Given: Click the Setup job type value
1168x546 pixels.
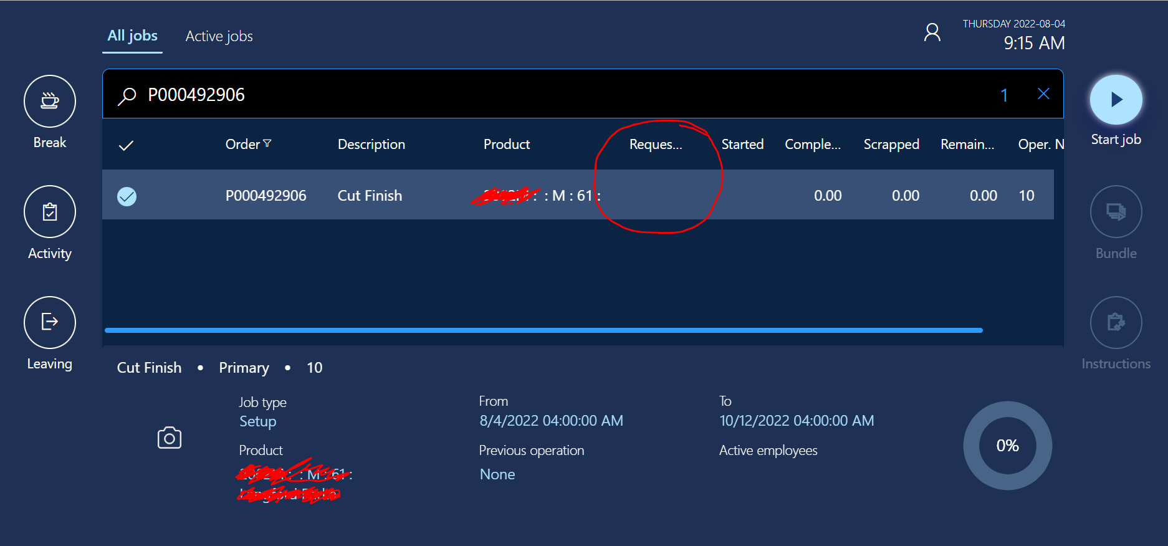Looking at the screenshot, I should pyautogui.click(x=258, y=421).
